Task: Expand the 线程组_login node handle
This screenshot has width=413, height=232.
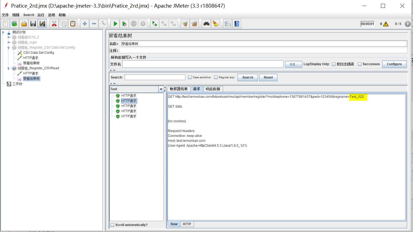Action: [9, 42]
